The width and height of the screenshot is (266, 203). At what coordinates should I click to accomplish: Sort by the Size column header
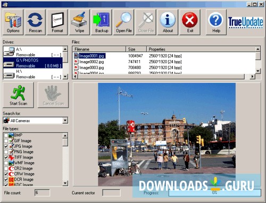click(x=136, y=49)
